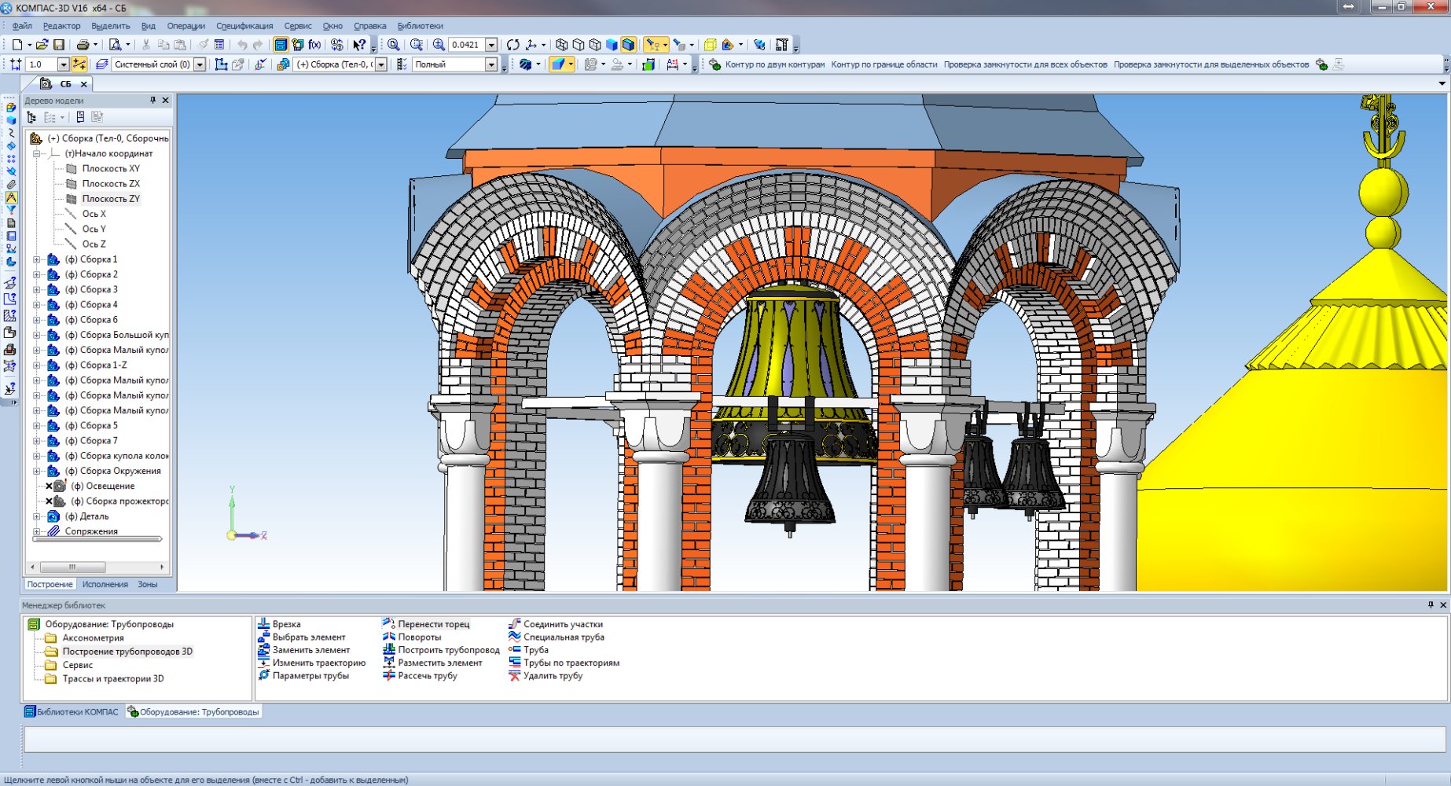The image size is (1451, 786).
Task: Select the Врезка pipeline command
Action: coord(286,624)
